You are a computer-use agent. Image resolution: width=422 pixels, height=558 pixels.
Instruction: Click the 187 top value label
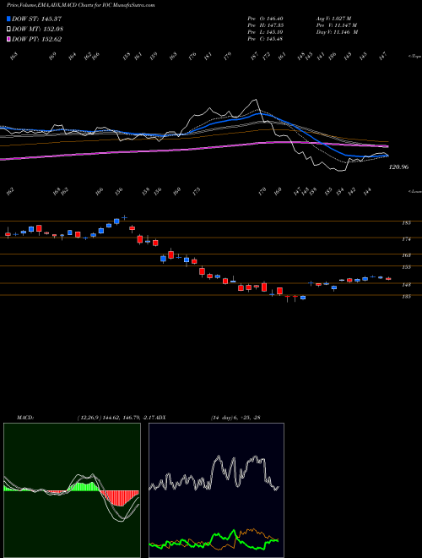[254, 57]
